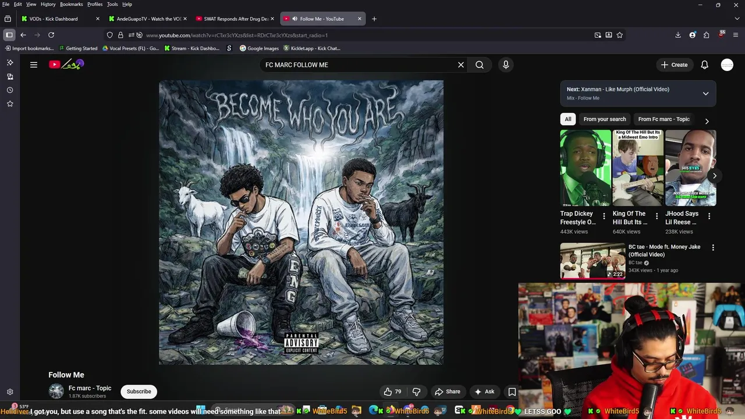
Task: Open the YouTube guide hamburger menu
Action: tap(34, 65)
